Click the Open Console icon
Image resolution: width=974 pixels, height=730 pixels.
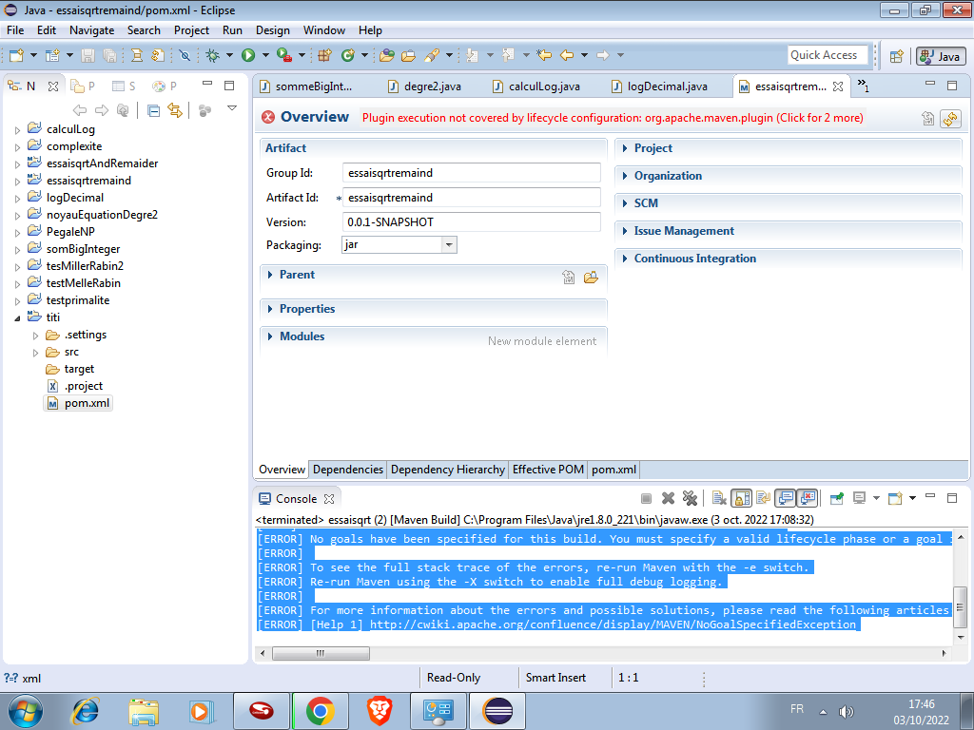click(x=895, y=498)
